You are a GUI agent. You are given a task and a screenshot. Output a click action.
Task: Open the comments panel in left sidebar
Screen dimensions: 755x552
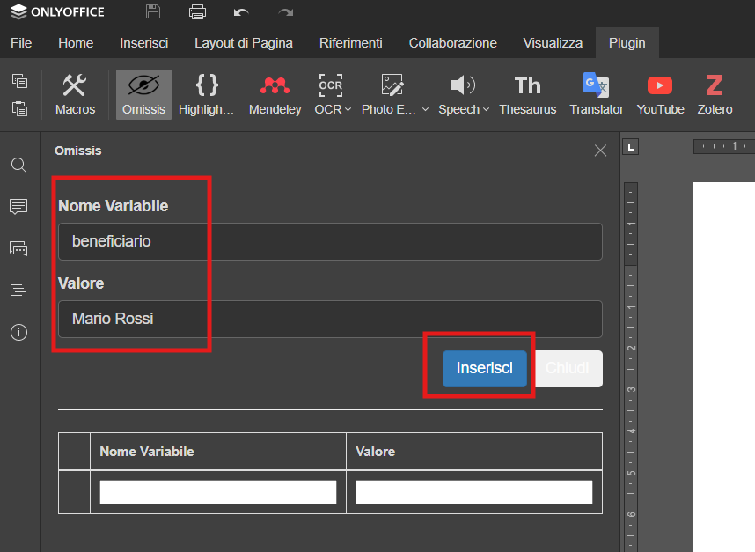click(x=18, y=207)
